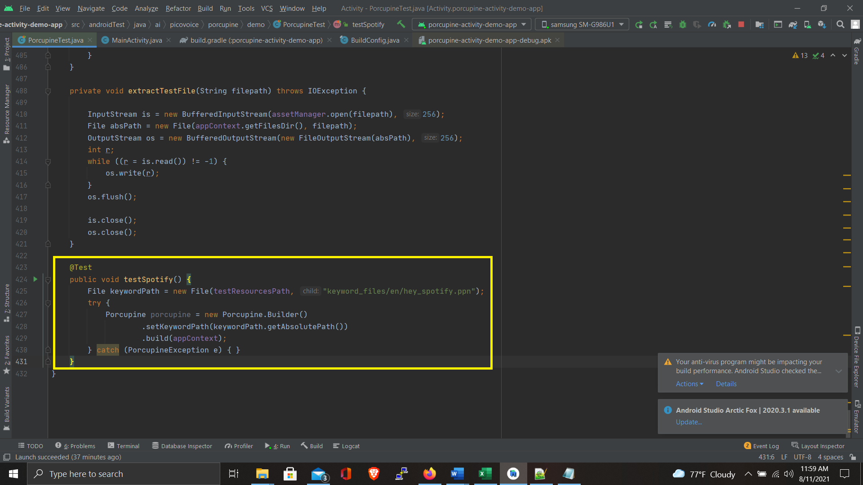Stop the running app
This screenshot has width=863, height=485.
coord(741,25)
